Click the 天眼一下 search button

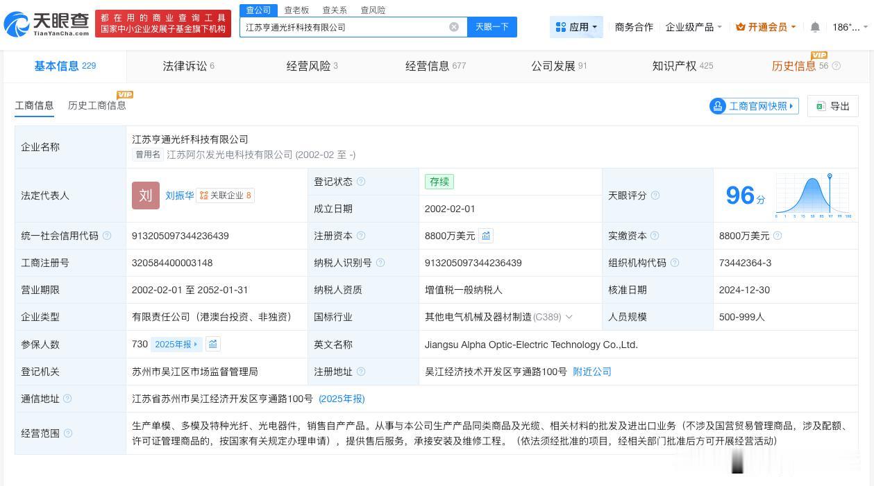tap(492, 27)
